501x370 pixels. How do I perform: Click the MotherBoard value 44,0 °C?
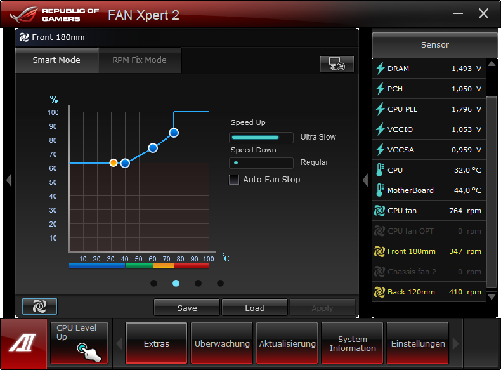[467, 190]
